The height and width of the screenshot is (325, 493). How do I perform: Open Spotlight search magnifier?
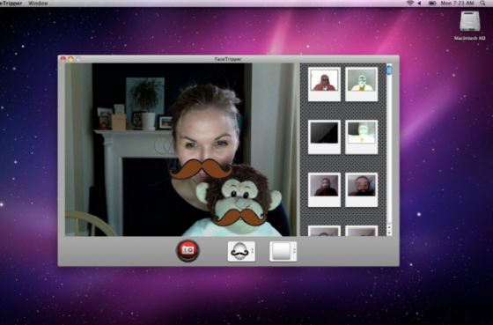pyautogui.click(x=482, y=4)
